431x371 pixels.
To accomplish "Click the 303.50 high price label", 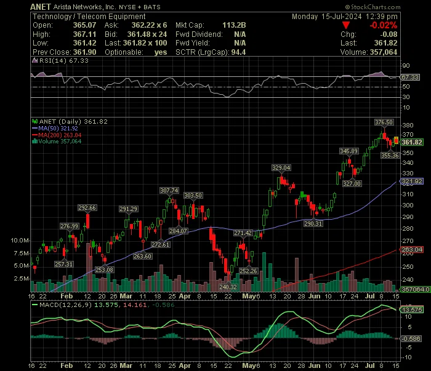I will pyautogui.click(x=193, y=196).
